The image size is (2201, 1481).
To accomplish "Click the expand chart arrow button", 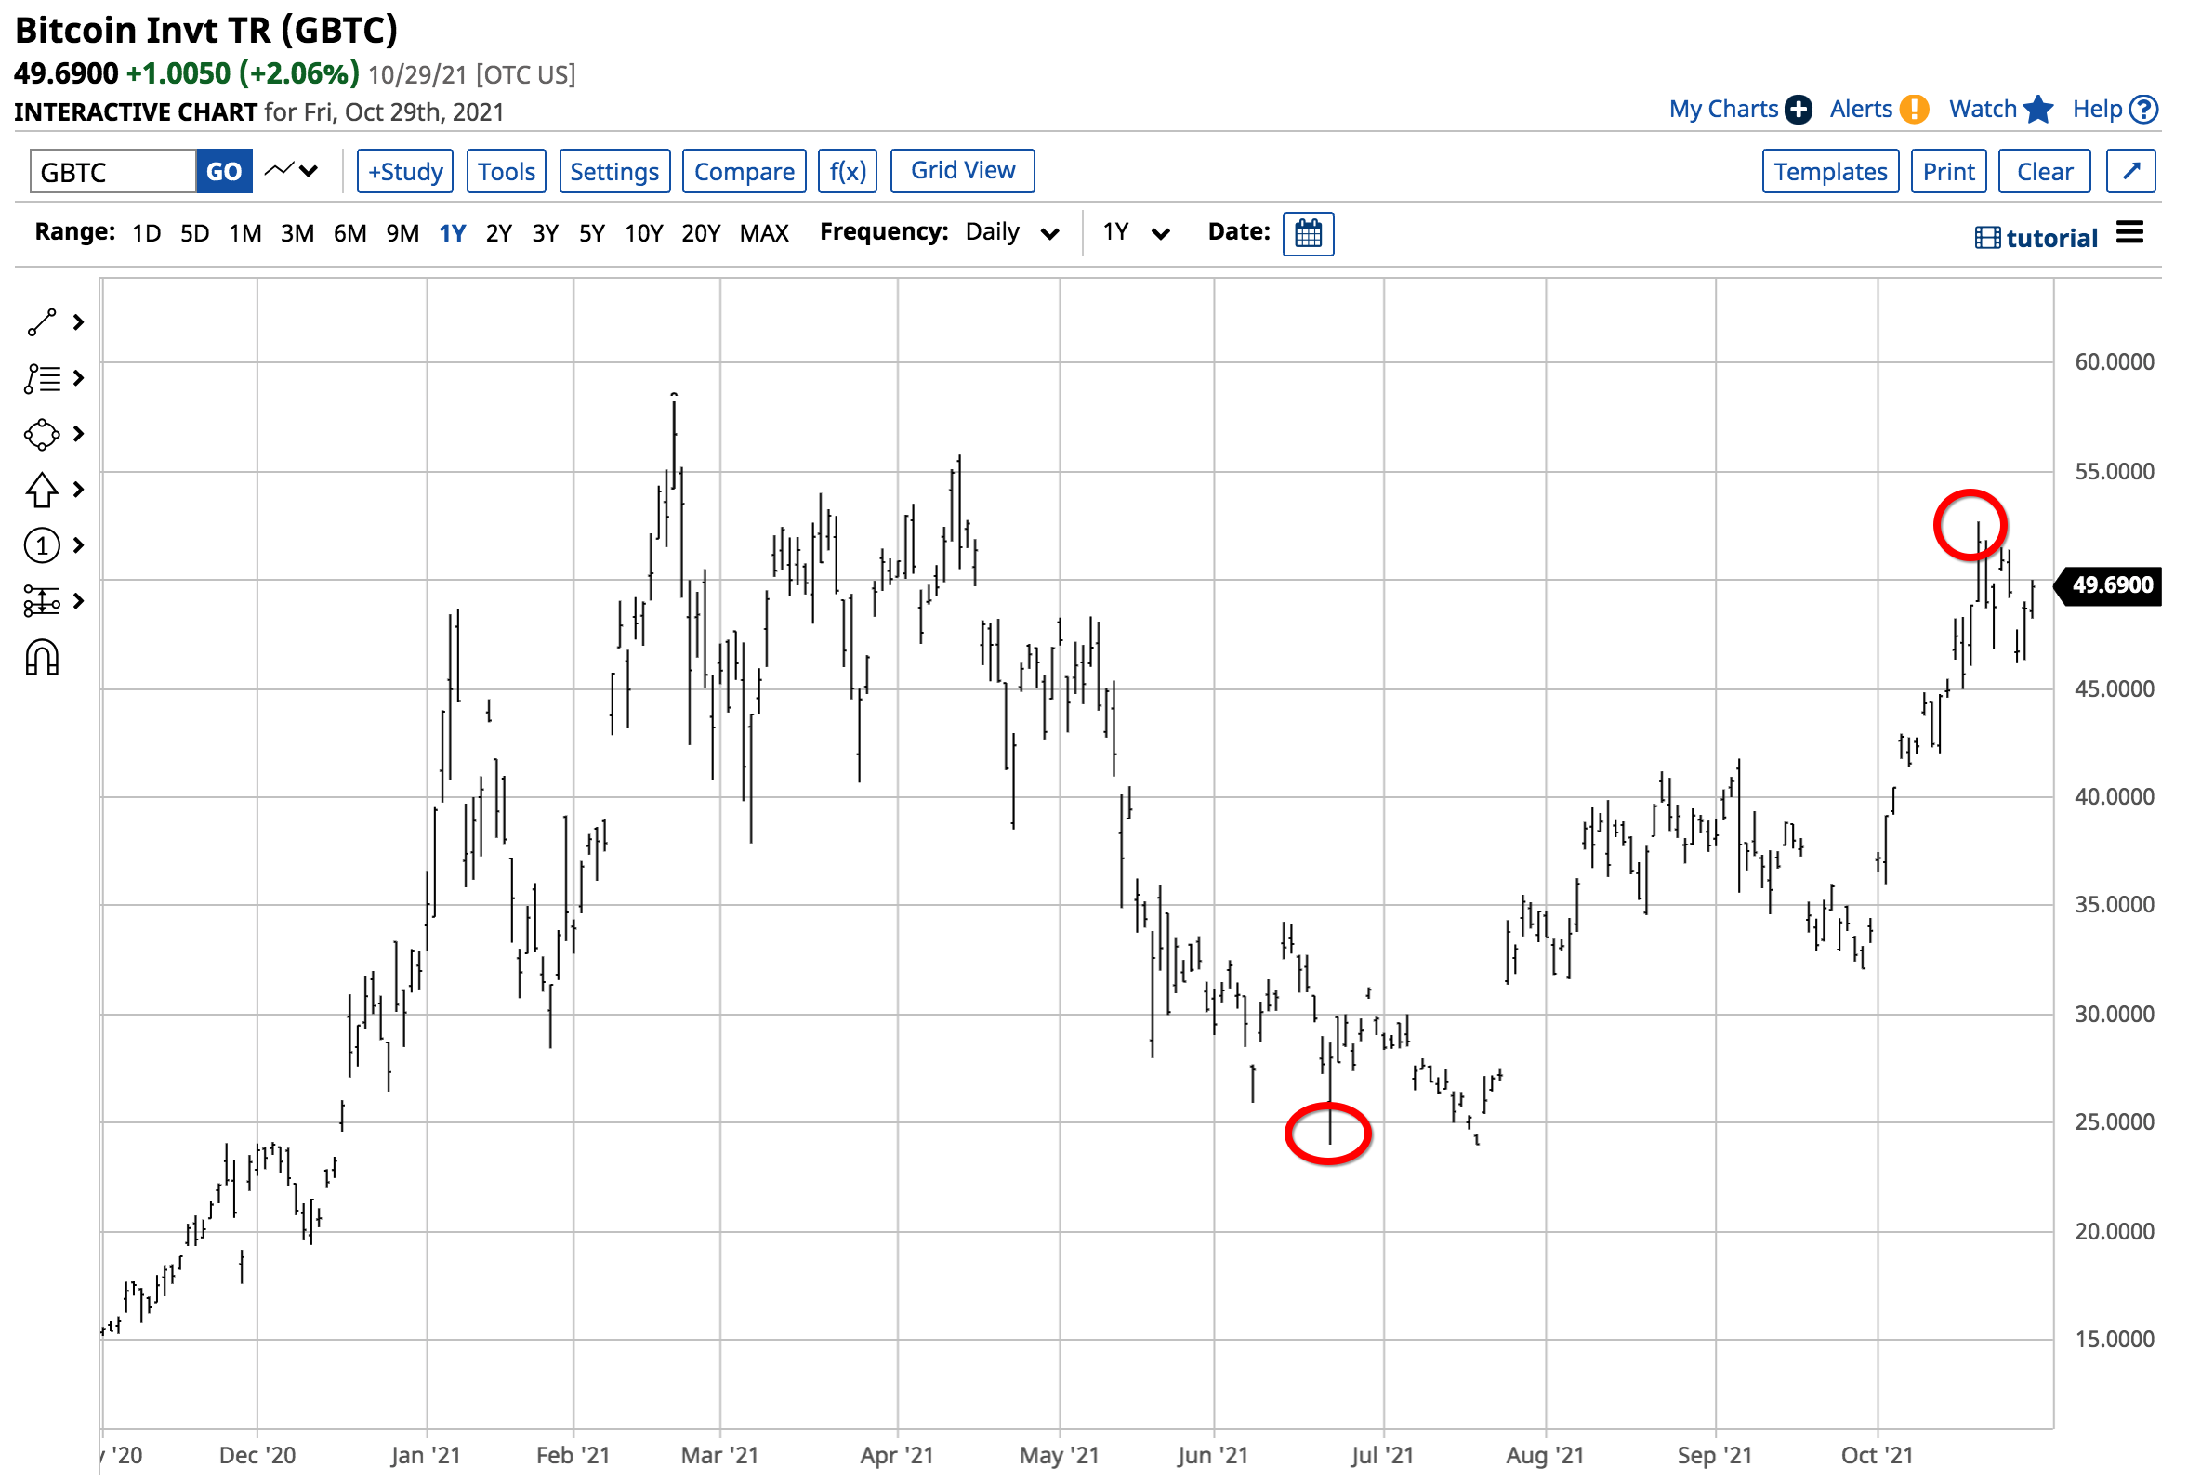I will click(2131, 171).
